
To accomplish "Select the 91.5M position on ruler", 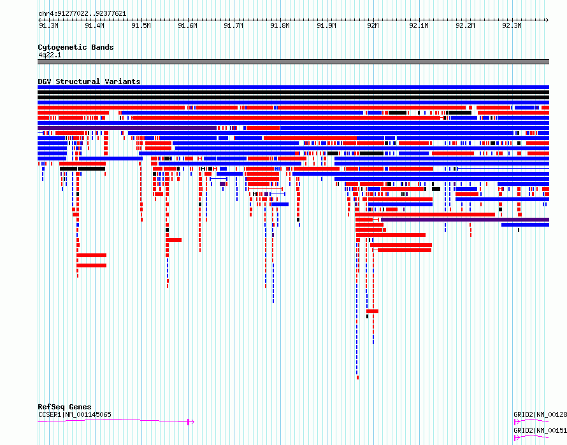I will pos(141,25).
